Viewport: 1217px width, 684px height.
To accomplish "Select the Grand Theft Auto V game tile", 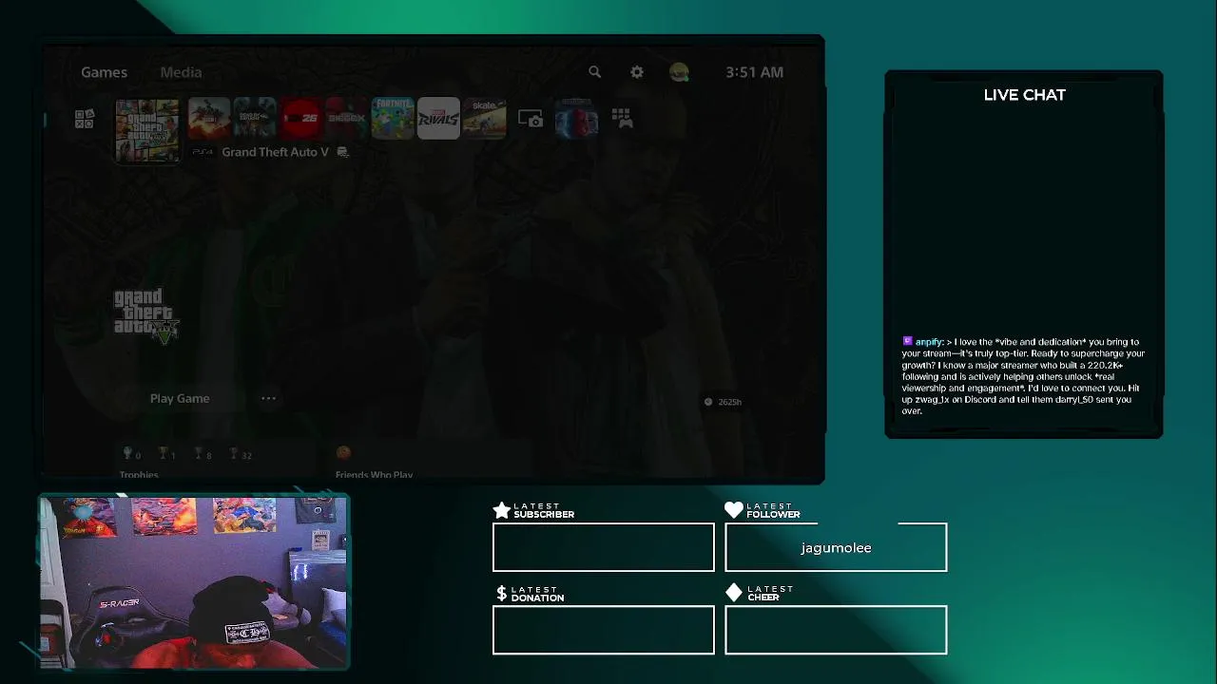I will pos(147,130).
